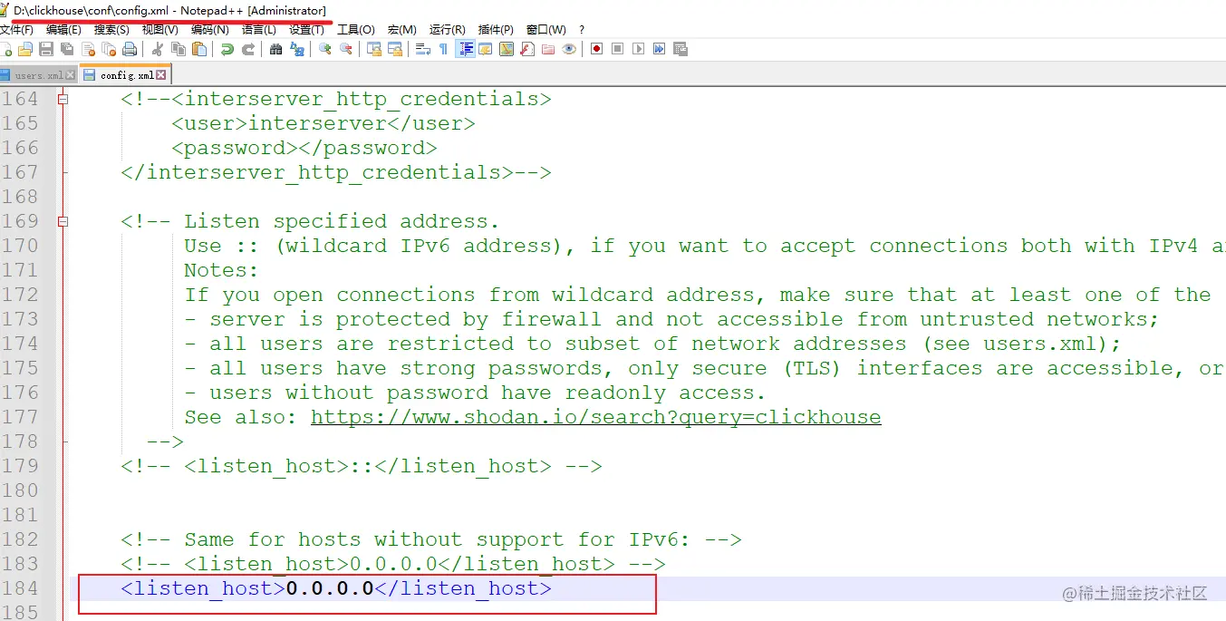This screenshot has width=1226, height=621.
Task: Click line number 179 in the margin
Action: (20, 466)
